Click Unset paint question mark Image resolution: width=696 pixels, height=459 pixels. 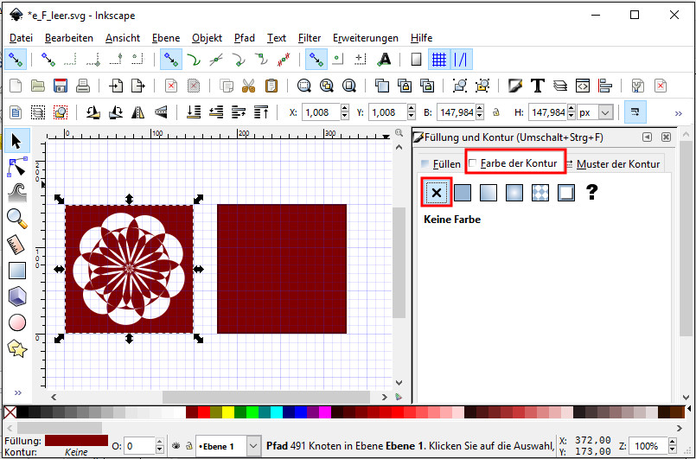tap(591, 192)
